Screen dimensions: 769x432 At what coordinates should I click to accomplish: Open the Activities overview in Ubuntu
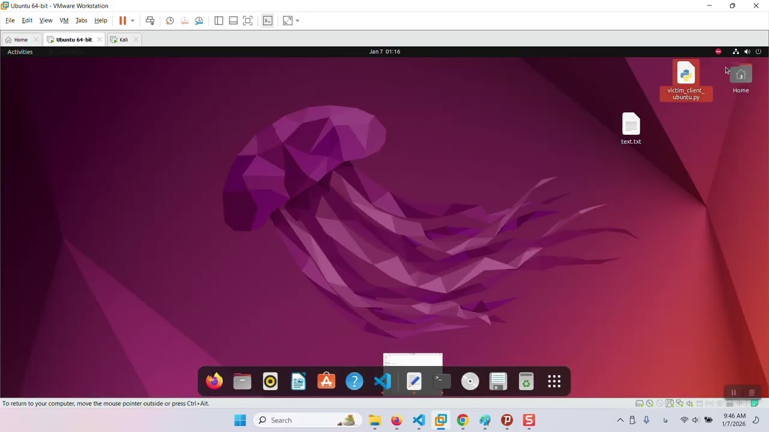20,52
